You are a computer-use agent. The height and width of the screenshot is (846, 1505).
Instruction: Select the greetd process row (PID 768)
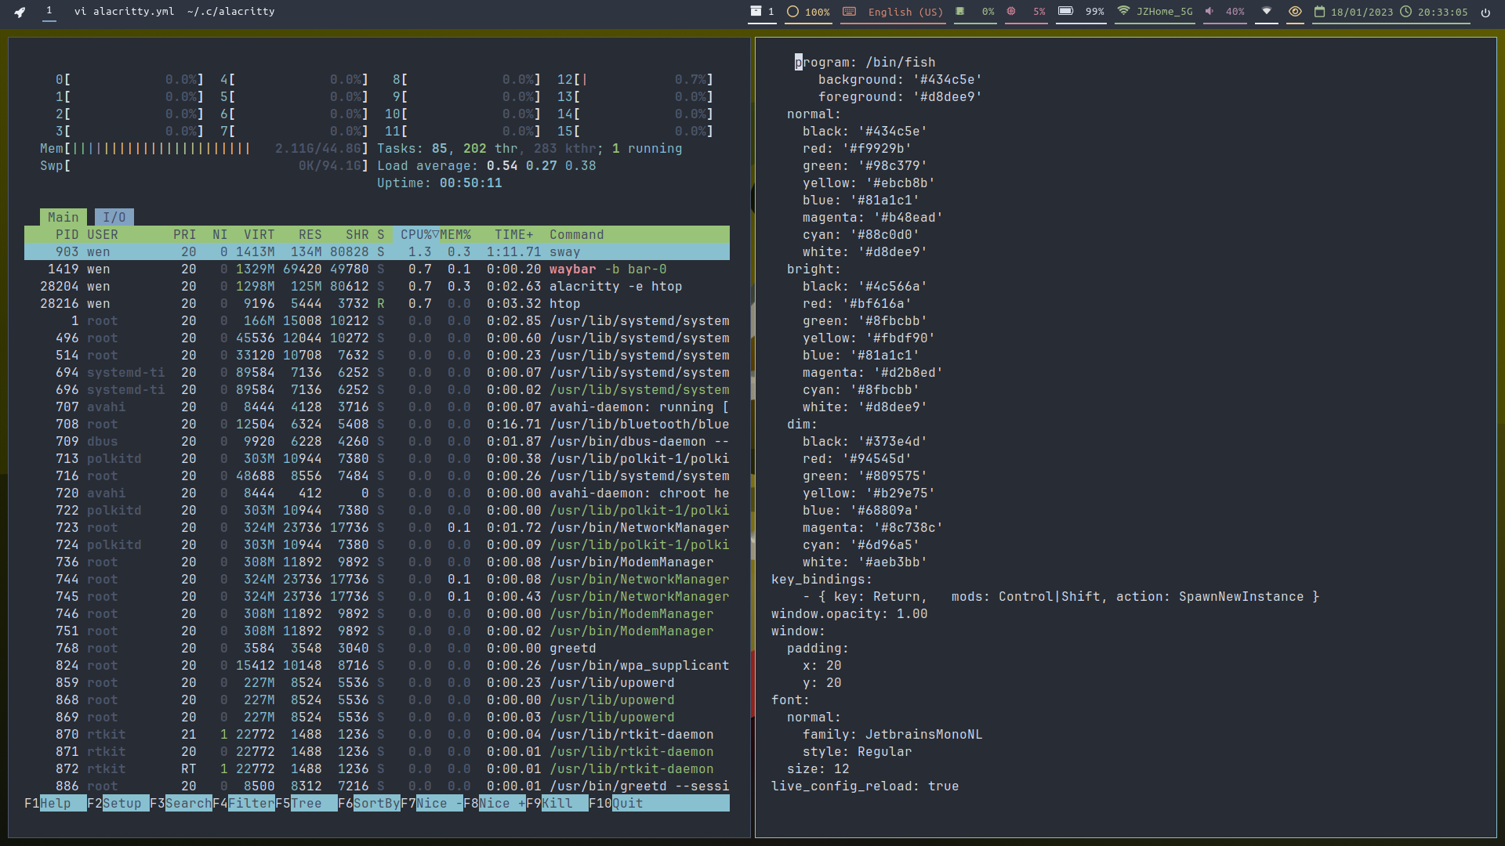click(377, 648)
